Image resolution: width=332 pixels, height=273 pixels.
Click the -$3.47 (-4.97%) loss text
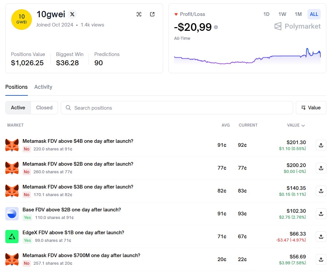point(291,240)
